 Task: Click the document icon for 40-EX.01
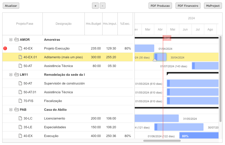pyautogui.click(x=20, y=57)
